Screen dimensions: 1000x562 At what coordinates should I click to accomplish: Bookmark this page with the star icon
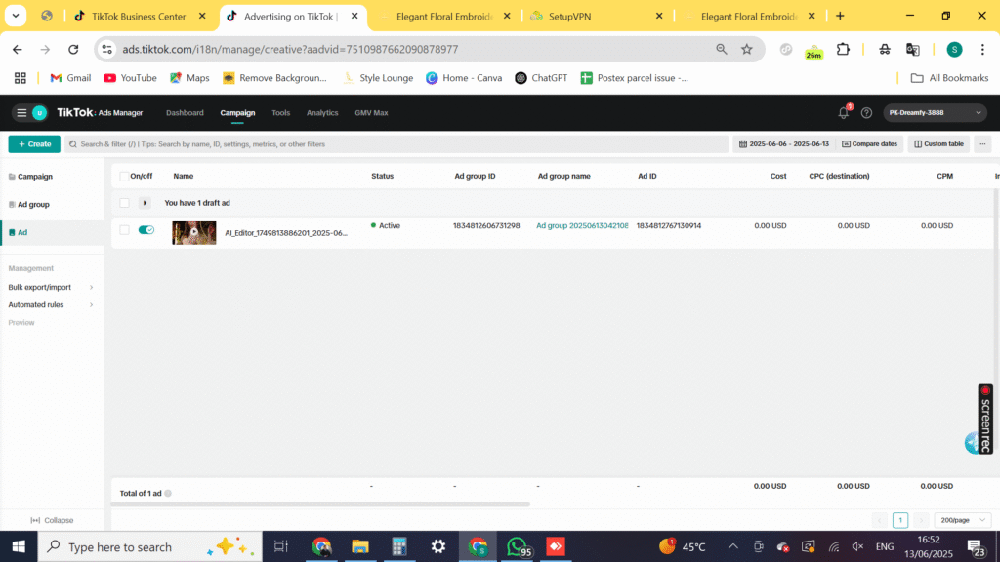tap(747, 49)
